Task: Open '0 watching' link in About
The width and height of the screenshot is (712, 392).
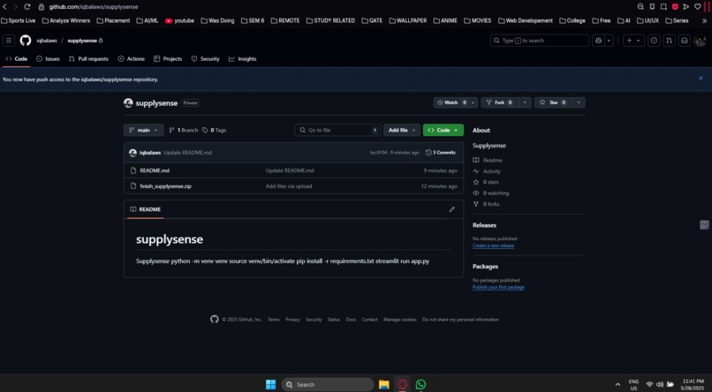Action: pos(491,193)
